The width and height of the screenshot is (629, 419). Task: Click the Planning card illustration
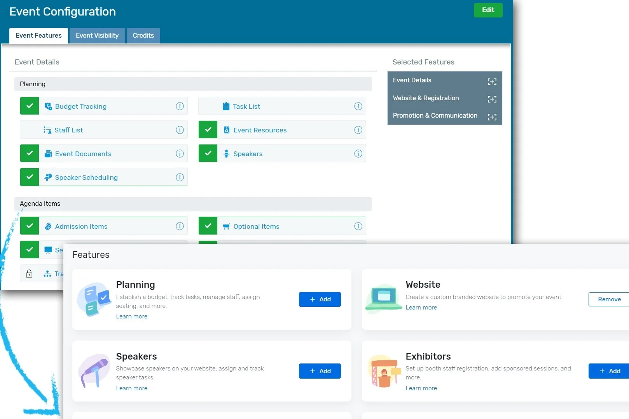click(94, 299)
